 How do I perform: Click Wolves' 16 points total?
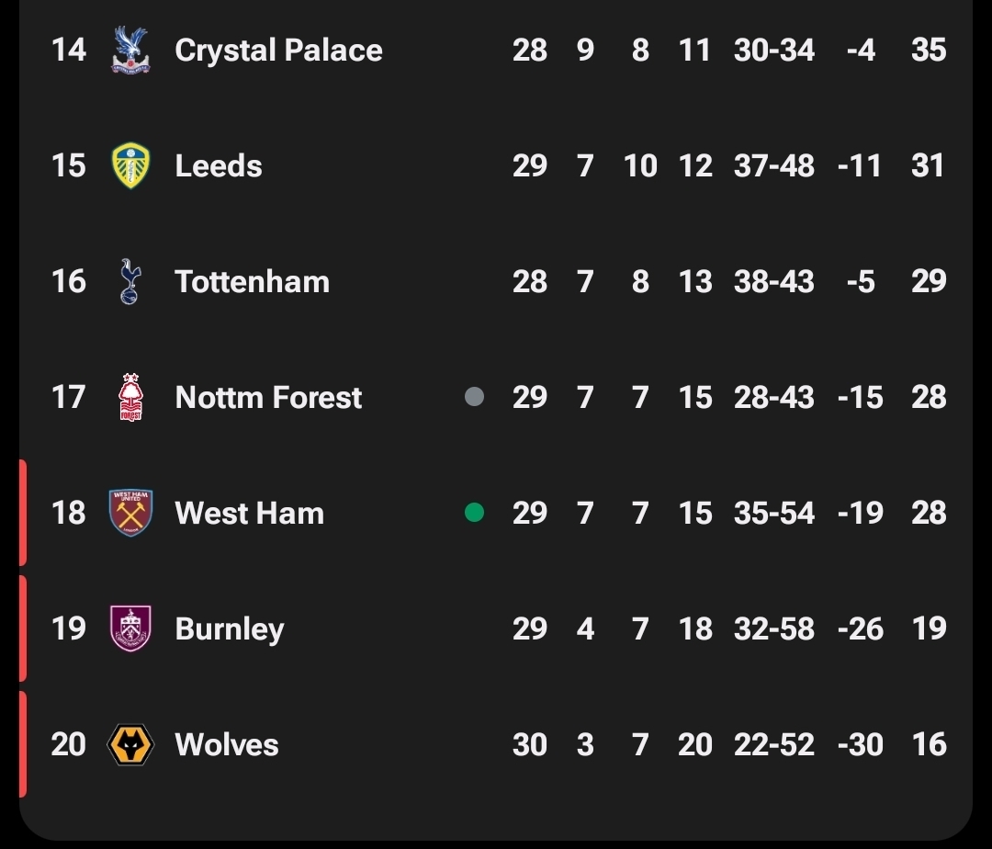[x=928, y=744]
